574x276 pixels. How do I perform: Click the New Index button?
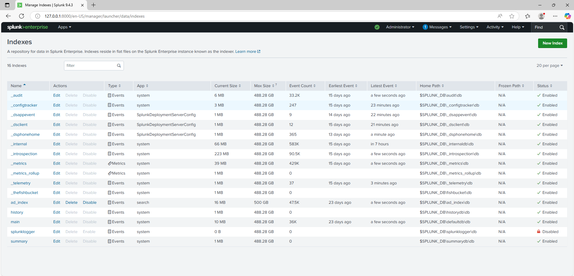tap(552, 43)
